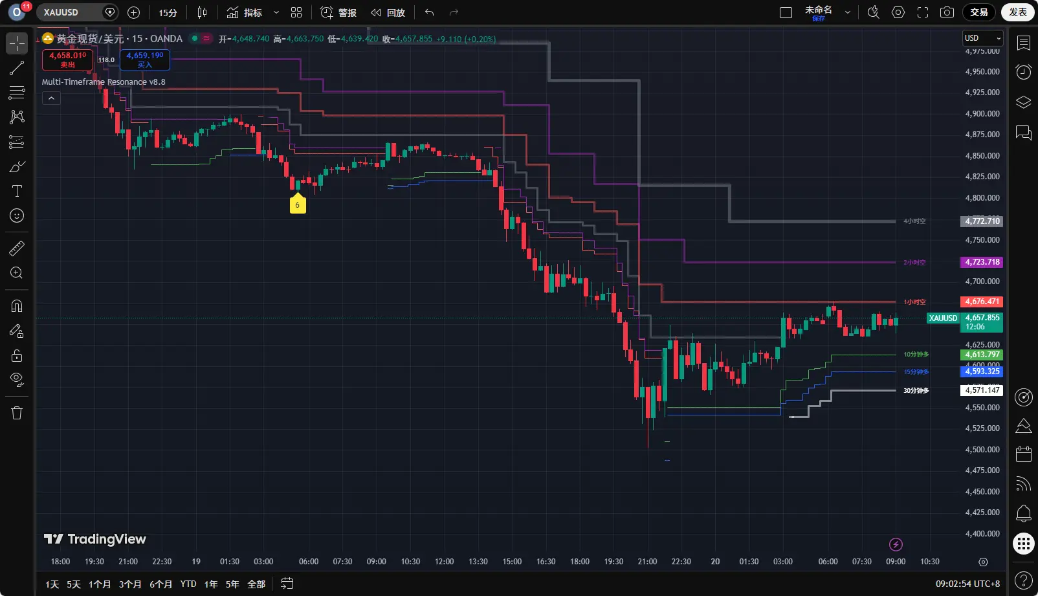Publish the chart with 发表

1018,12
